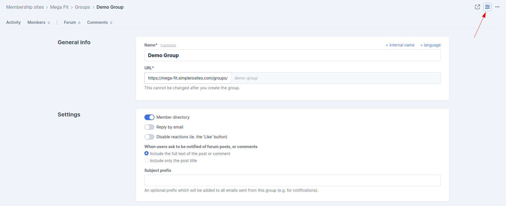Select Include only the post title
Image resolution: width=506 pixels, height=206 pixels.
point(146,160)
